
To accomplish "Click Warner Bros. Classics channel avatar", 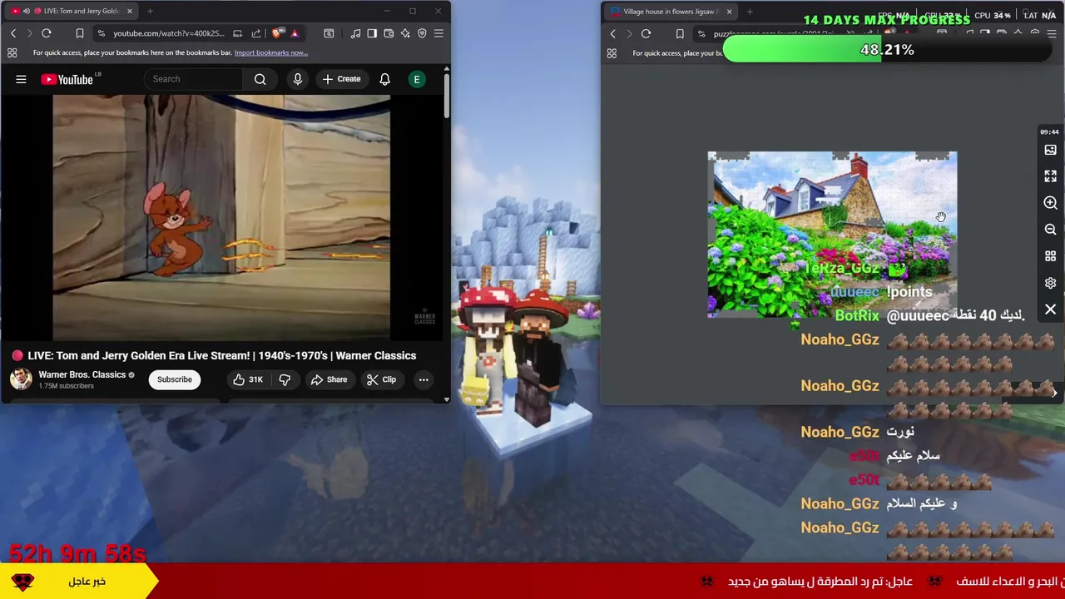I will pyautogui.click(x=21, y=379).
